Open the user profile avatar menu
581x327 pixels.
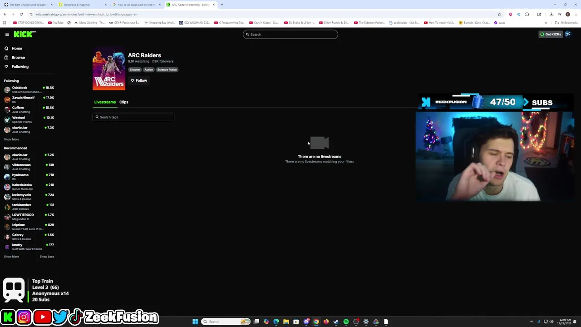click(x=568, y=34)
